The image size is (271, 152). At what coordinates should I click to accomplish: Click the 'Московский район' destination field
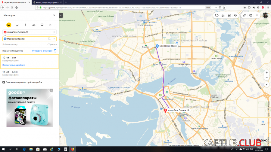(x=26, y=39)
